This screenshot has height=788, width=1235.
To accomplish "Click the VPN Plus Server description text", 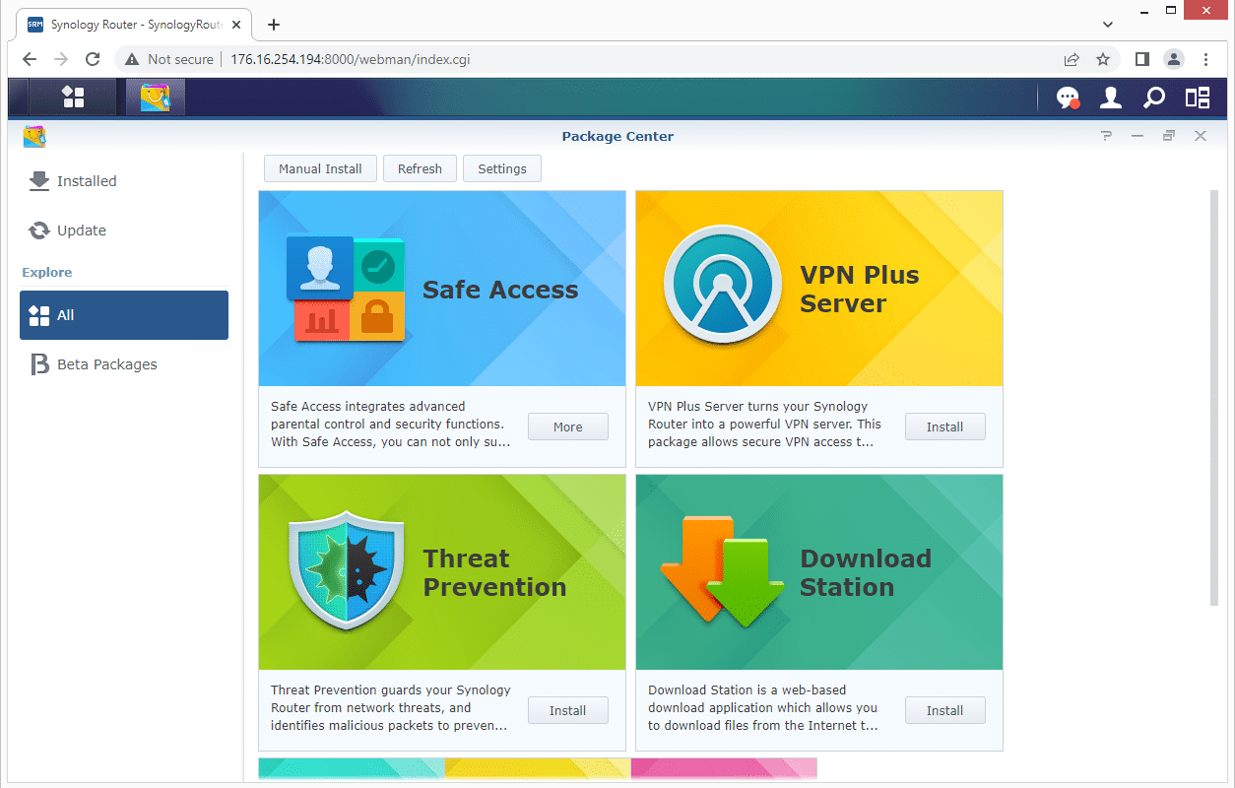I will point(765,424).
